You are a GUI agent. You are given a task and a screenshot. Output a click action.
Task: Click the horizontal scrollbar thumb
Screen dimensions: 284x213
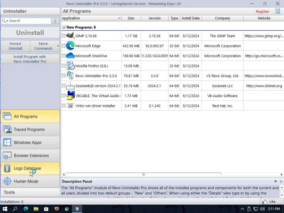pyautogui.click(x=143, y=175)
